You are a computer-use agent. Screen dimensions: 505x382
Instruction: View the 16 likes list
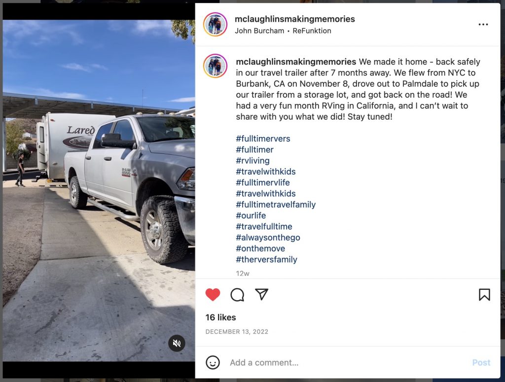pos(220,317)
